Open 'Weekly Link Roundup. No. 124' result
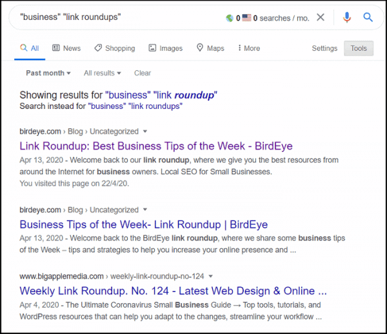The width and height of the screenshot is (387, 334). point(173,291)
